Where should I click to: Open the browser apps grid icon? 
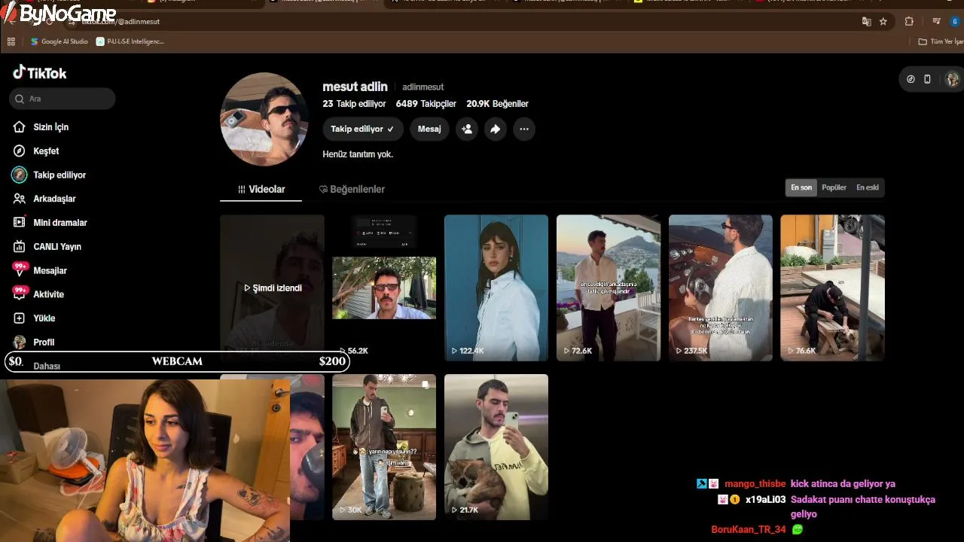[x=11, y=41]
